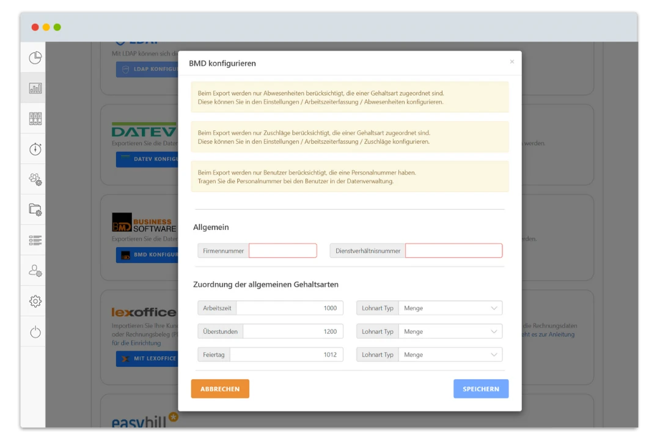Open the folder settings icon
The height and width of the screenshot is (439, 660).
35,210
